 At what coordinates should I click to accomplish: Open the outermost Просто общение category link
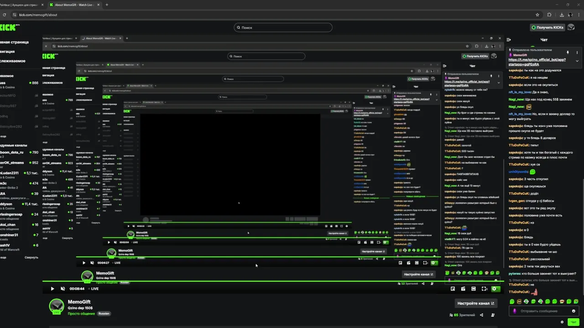pos(81,313)
